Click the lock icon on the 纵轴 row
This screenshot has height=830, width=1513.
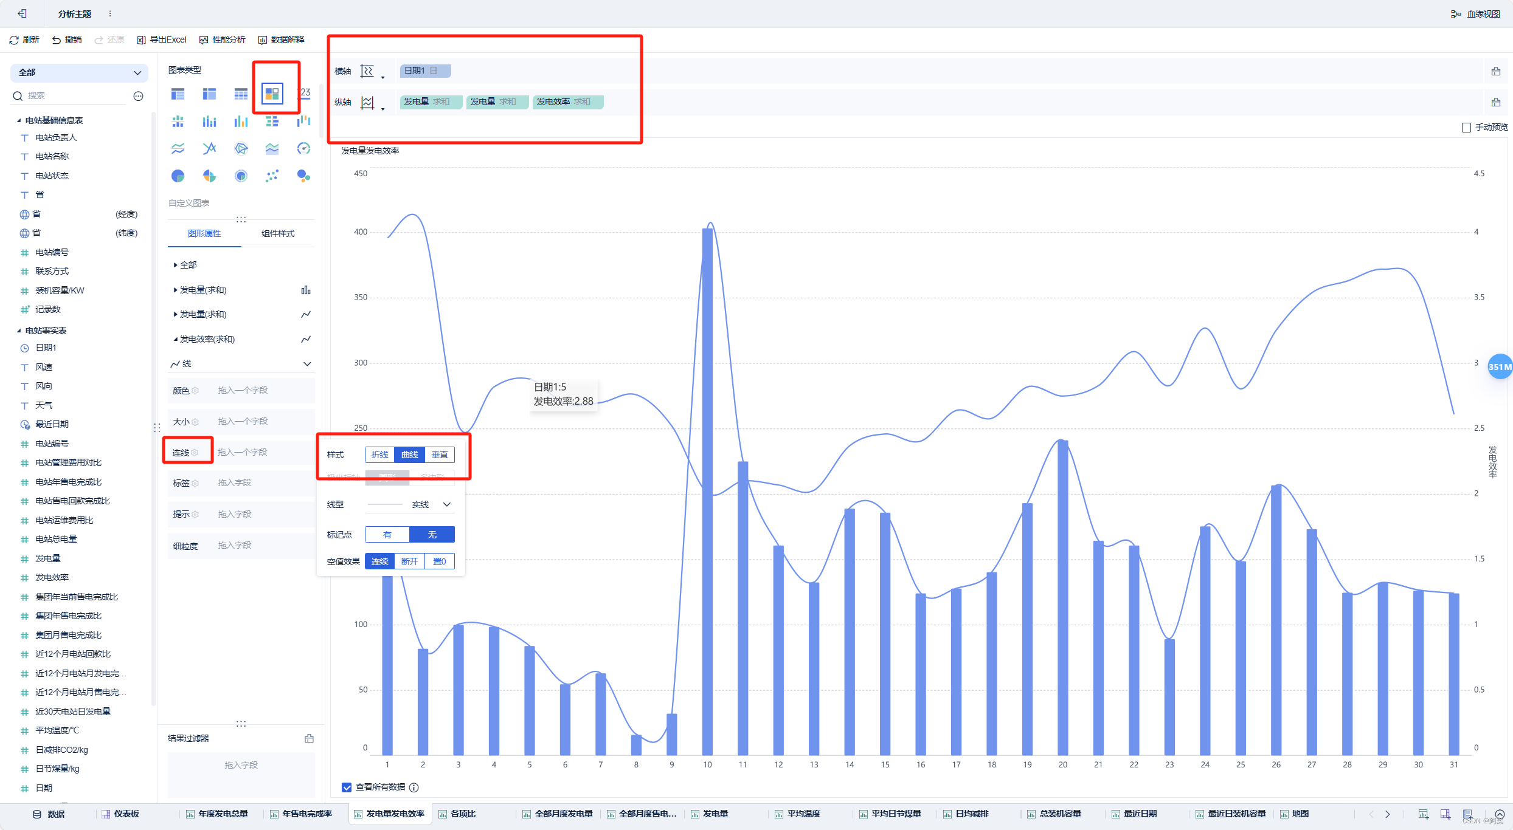[1495, 102]
